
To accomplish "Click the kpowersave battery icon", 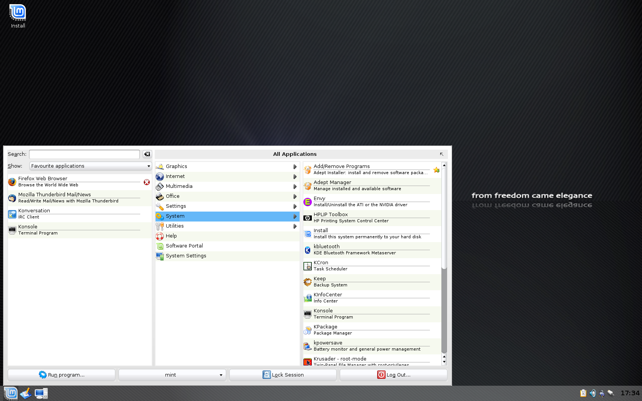I will (x=308, y=346).
